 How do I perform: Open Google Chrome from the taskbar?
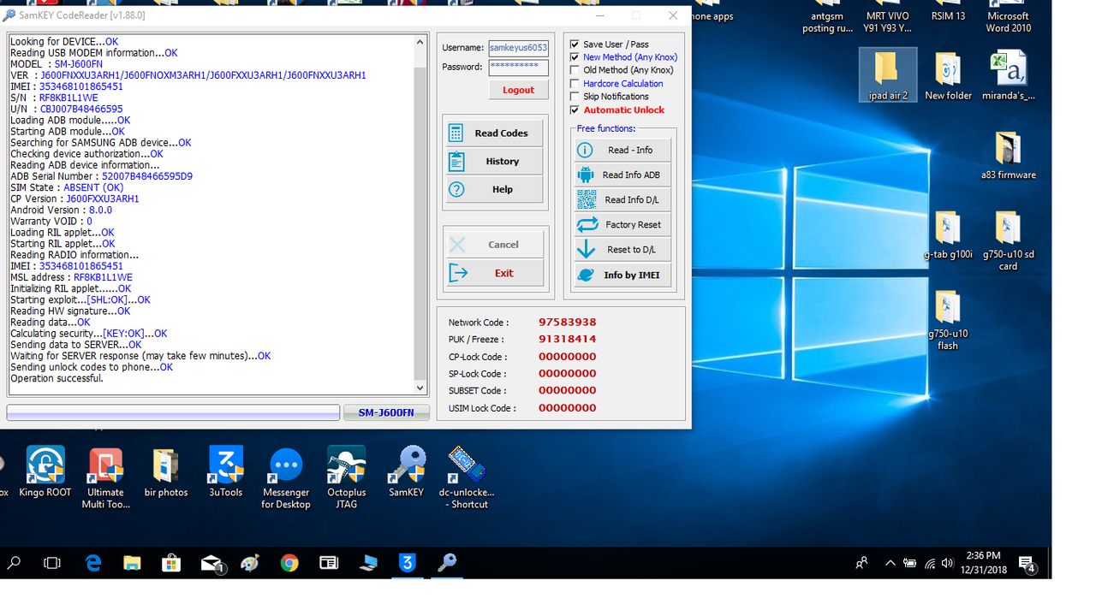(x=289, y=562)
